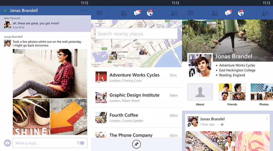Tap the pin check-in icon
Image resolution: width=273 pixels, height=151 pixels.
pyautogui.click(x=136, y=144)
